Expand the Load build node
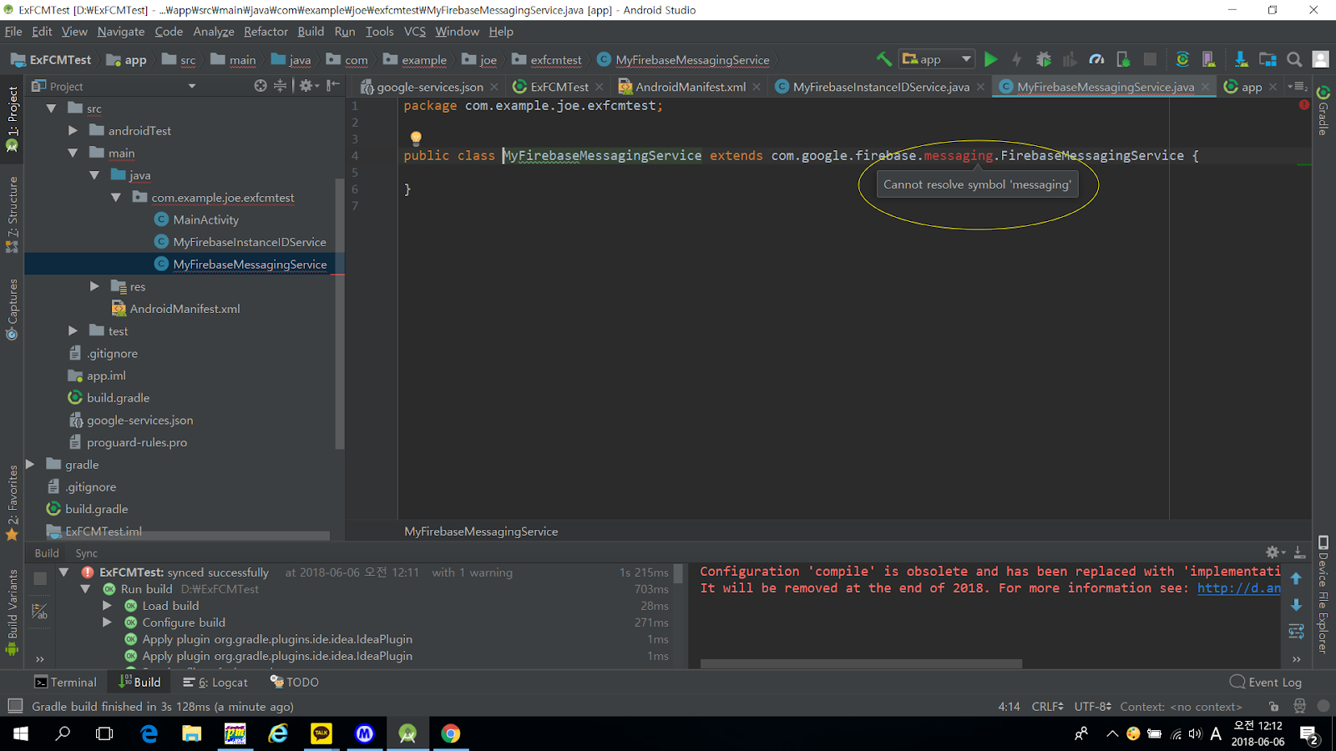 pos(107,606)
